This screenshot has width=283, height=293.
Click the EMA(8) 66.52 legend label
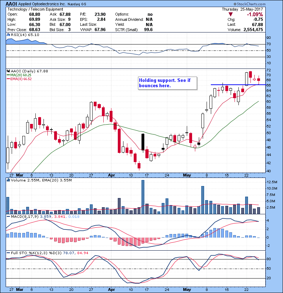click(x=21, y=79)
